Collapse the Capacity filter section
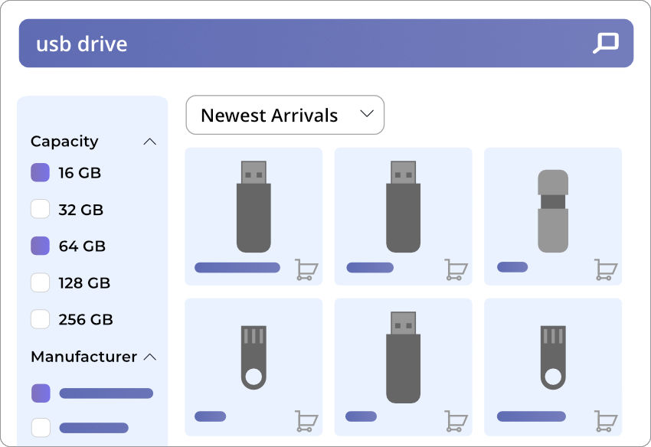Screen dimensions: 651x447 (150, 142)
